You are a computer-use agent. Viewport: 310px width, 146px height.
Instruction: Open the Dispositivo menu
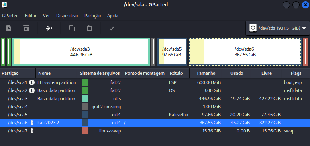pyautogui.click(x=67, y=16)
